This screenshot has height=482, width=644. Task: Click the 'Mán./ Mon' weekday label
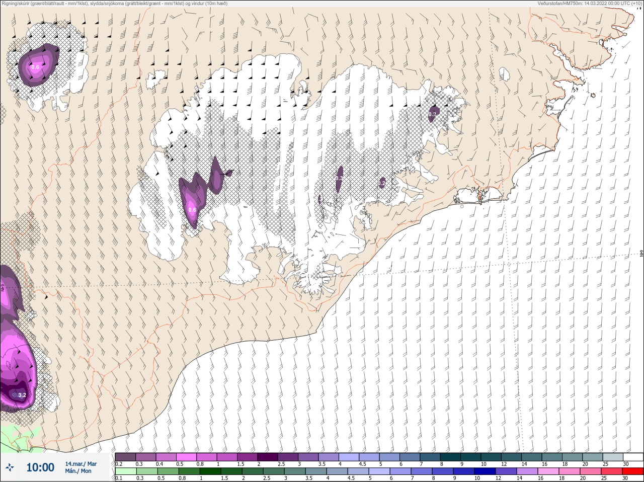(78, 471)
